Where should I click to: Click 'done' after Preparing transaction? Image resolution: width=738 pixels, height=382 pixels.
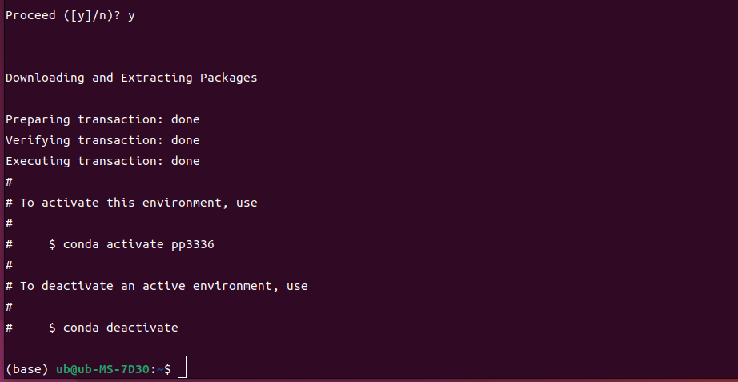(x=185, y=119)
